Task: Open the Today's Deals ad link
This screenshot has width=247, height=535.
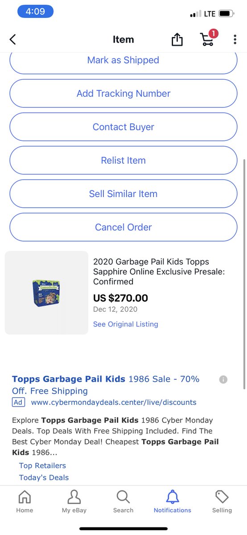Action: (x=44, y=477)
